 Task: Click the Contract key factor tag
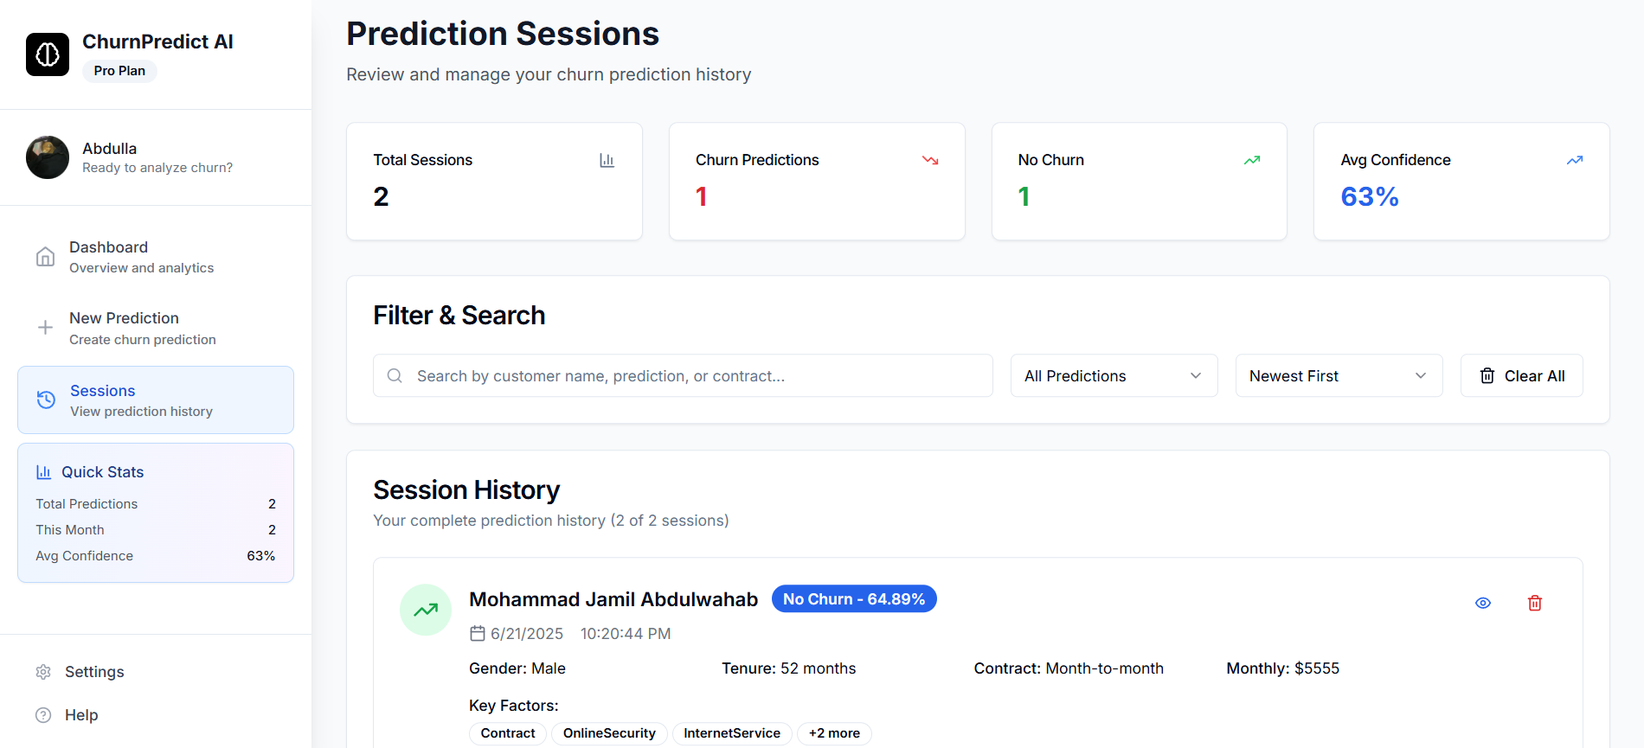(508, 733)
